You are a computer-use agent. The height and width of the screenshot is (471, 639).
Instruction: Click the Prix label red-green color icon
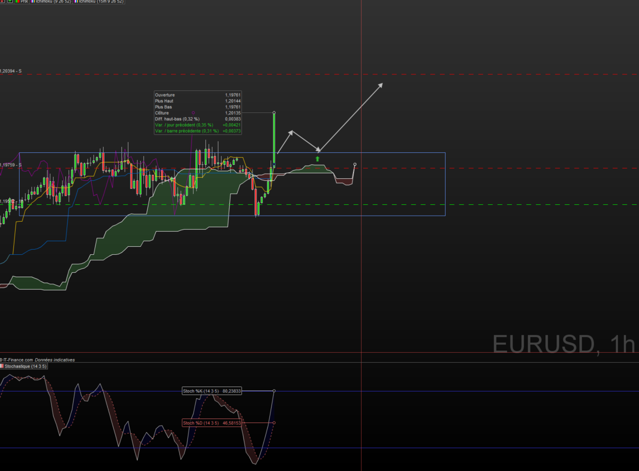[17, 1]
